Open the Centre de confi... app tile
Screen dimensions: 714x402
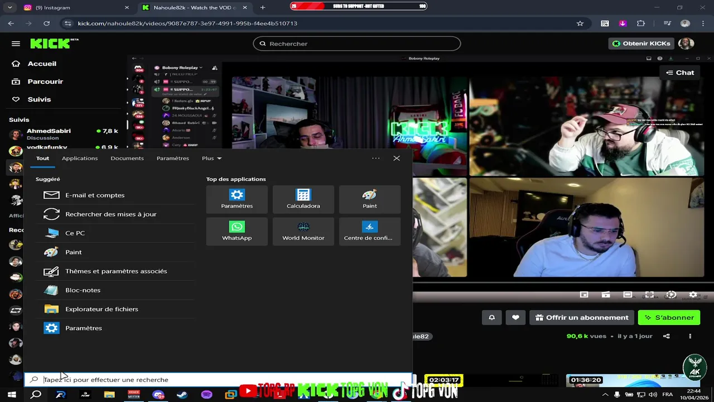pyautogui.click(x=369, y=231)
